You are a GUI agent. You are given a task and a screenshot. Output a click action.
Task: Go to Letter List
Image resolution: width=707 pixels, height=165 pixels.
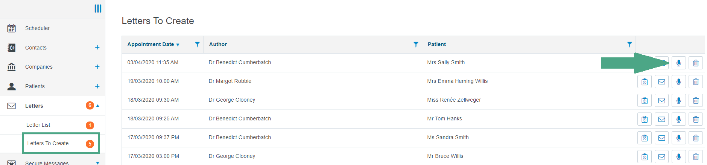38,125
